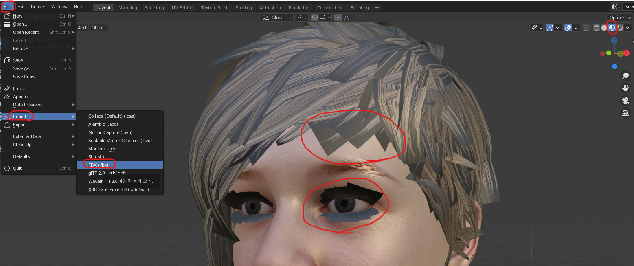The width and height of the screenshot is (634, 266).
Task: Select the Layout workspace tab
Action: 103,7
